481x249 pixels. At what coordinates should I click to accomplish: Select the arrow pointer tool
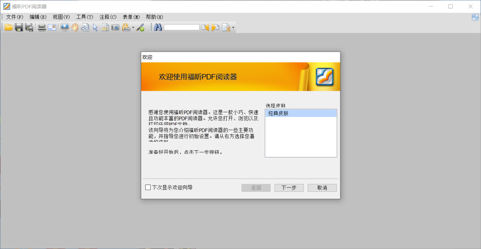95,27
